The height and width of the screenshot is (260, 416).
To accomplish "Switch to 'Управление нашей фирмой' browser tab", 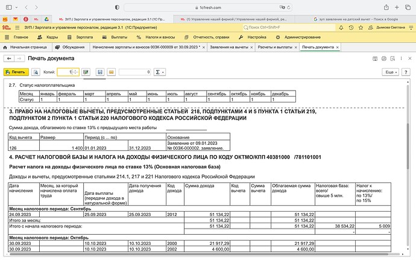I will tap(234, 19).
